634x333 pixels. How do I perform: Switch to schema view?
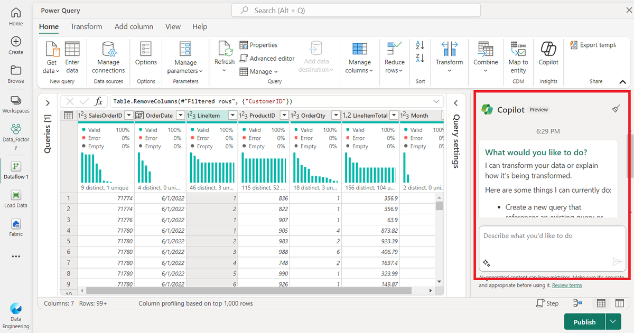620,303
